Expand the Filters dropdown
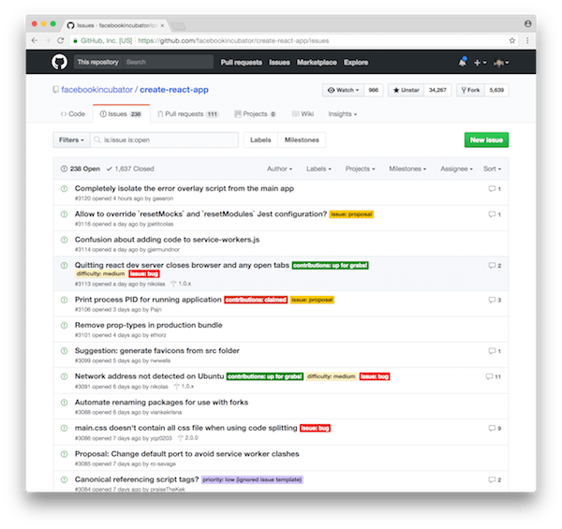Screen dimensions: 562x529 [x=70, y=140]
